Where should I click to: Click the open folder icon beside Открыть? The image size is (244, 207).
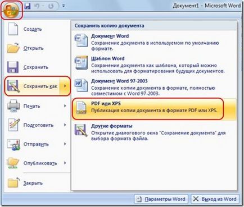[13, 48]
